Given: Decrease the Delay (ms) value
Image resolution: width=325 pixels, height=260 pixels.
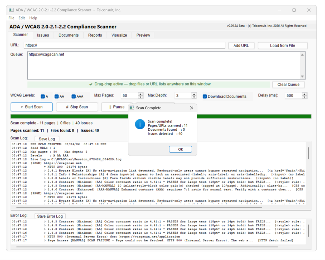Looking at the screenshot, I should tap(304, 97).
